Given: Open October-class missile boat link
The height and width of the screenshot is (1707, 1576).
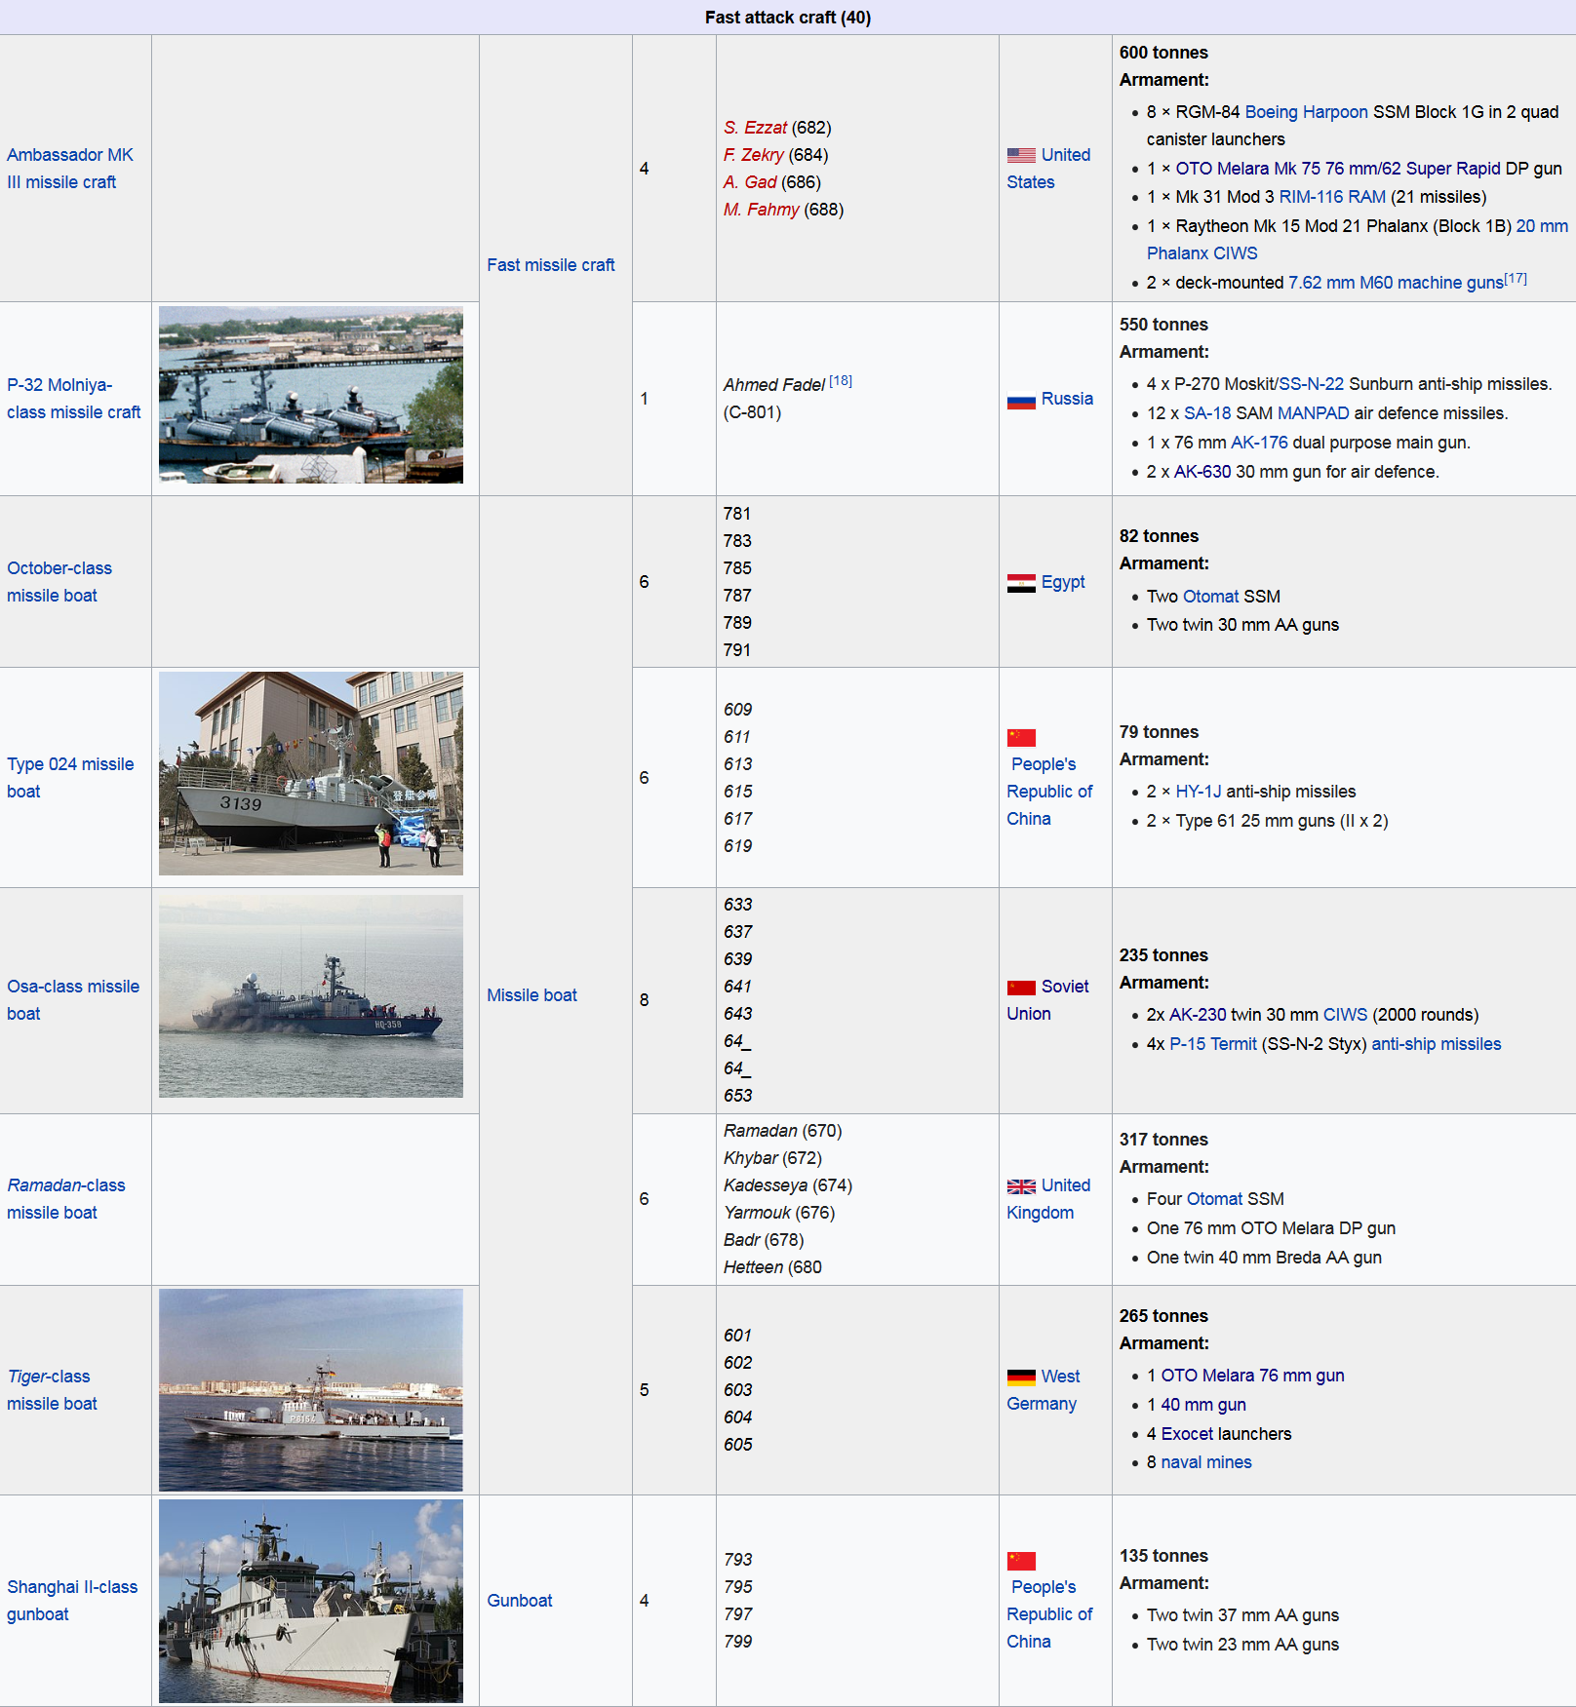Looking at the screenshot, I should [x=59, y=582].
